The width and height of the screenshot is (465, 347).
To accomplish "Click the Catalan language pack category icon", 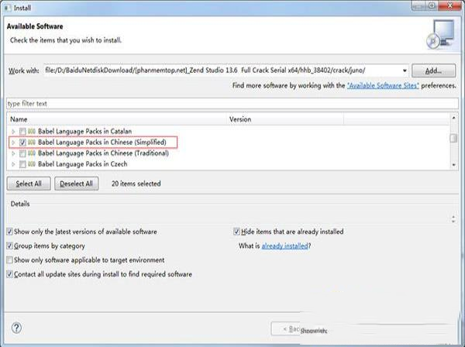I will coord(32,132).
